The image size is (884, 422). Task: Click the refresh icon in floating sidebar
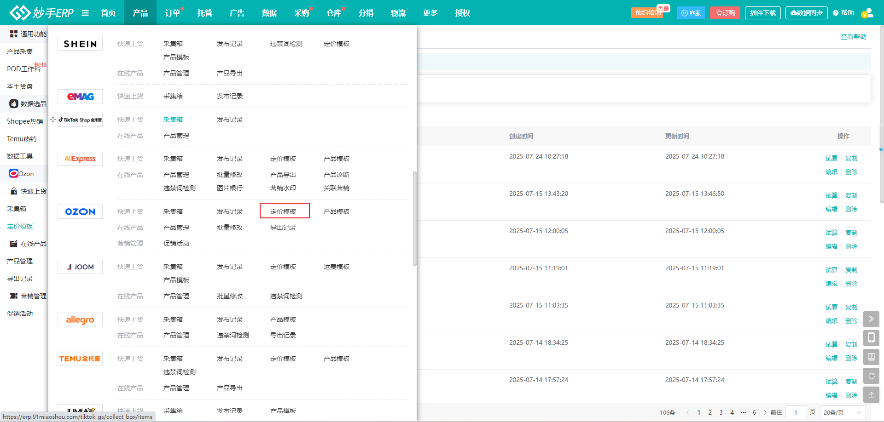pyautogui.click(x=871, y=376)
